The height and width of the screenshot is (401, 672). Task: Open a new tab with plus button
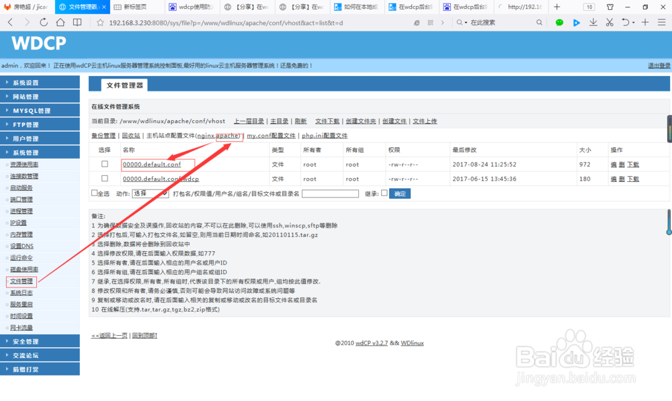556,7
